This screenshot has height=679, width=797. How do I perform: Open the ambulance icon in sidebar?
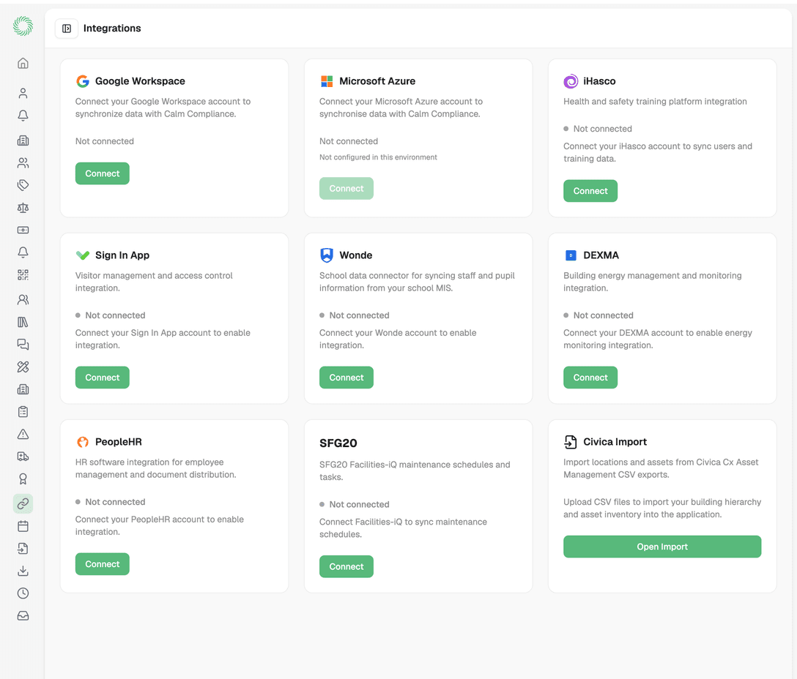pos(23,457)
